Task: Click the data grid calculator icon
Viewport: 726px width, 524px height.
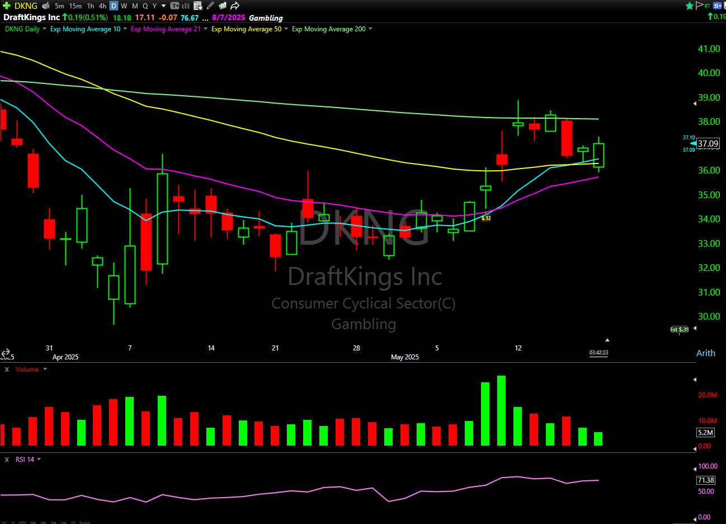Action: coord(198,6)
